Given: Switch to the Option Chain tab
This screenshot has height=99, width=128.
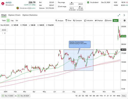Looking at the screenshot, I should [x=14, y=15].
